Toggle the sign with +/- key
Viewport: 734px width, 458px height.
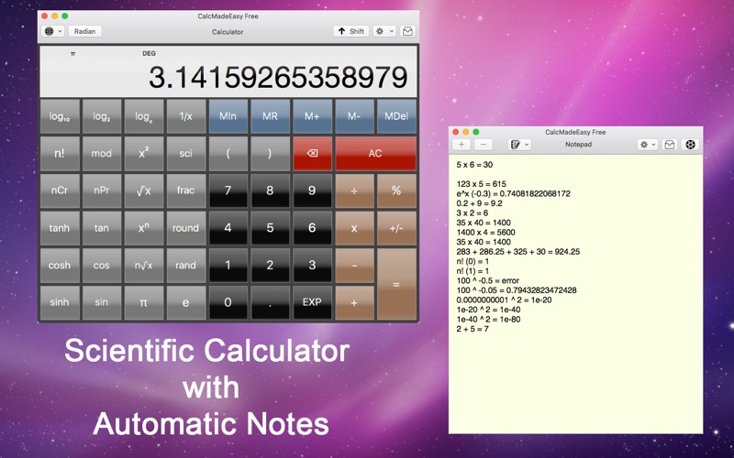point(396,228)
